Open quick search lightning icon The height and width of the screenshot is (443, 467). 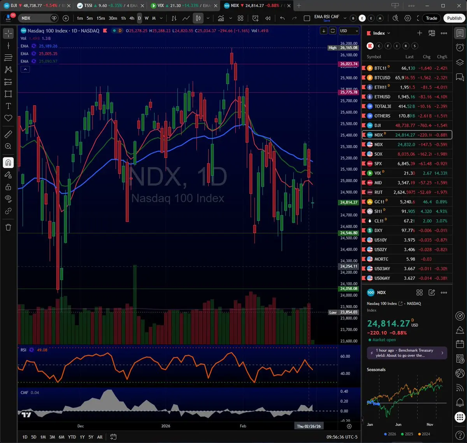click(396, 18)
